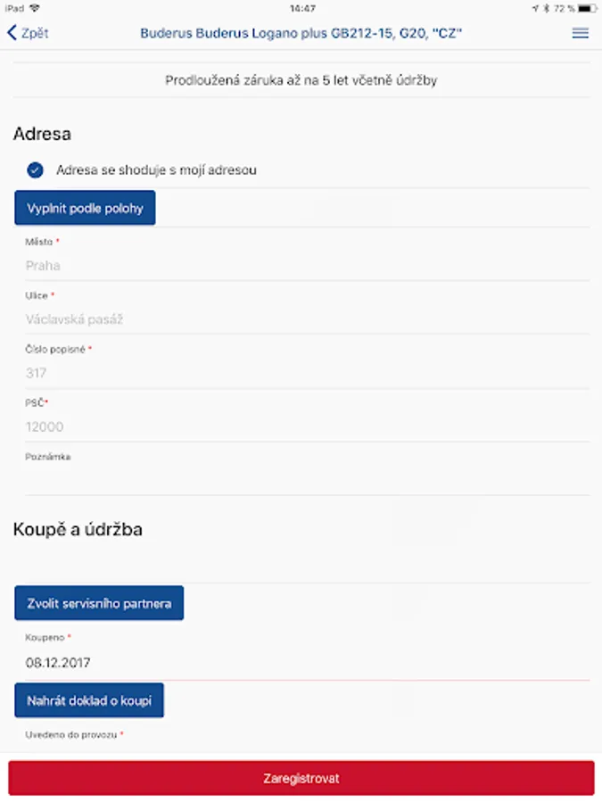Screen dimensions: 602x803
Task: Select the Město field with Praha
Action: tap(303, 265)
